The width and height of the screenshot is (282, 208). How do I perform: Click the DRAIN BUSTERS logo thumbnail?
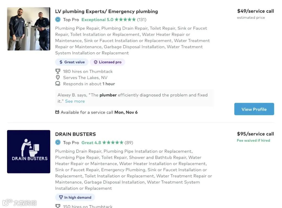coord(28,152)
